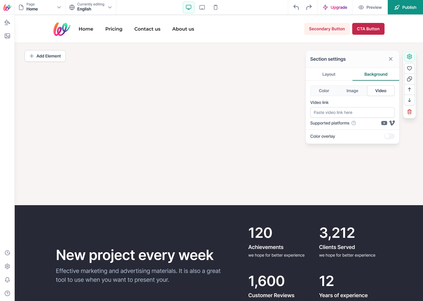Open notifications bell in left sidebar
The width and height of the screenshot is (423, 301).
[x=7, y=280]
